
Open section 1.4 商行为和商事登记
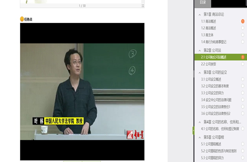click(214, 42)
